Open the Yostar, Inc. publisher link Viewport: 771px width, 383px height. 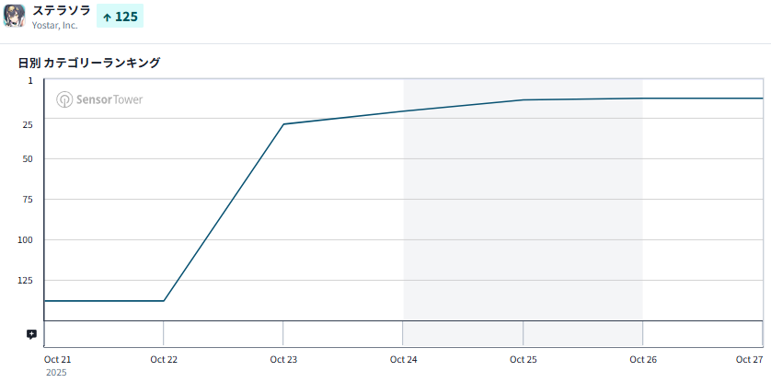(55, 26)
